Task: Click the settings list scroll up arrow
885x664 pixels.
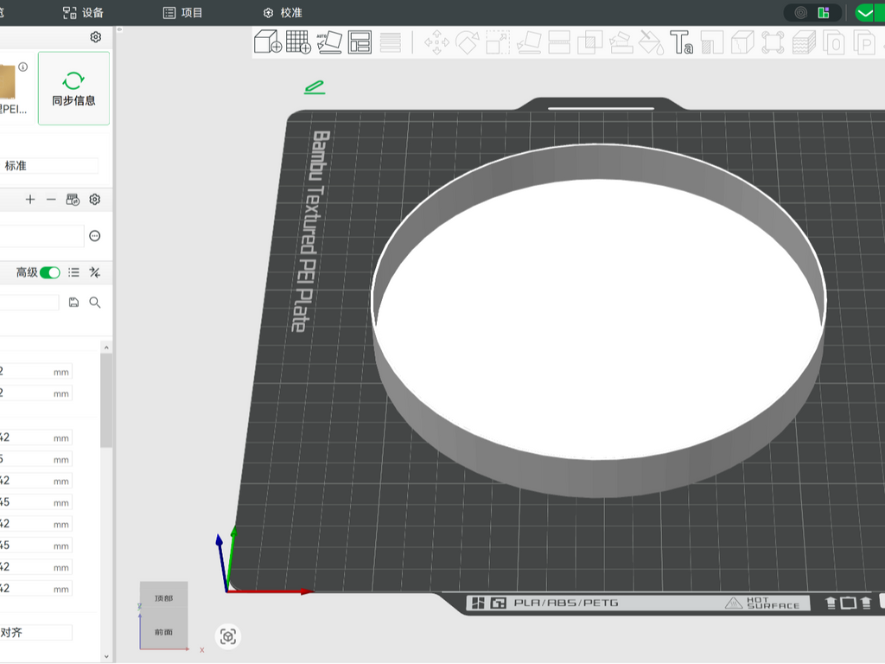Action: pos(106,348)
